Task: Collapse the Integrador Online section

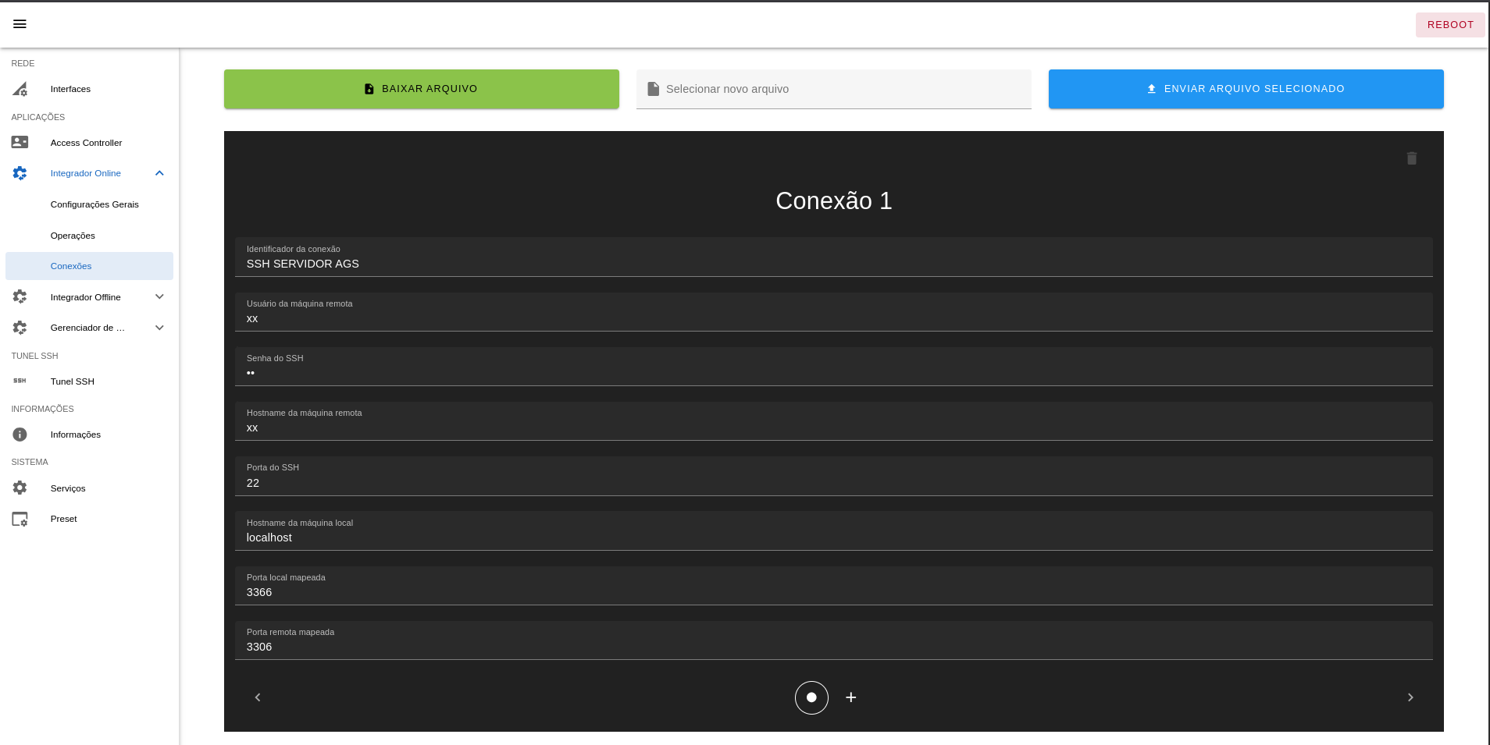Action: 159,173
